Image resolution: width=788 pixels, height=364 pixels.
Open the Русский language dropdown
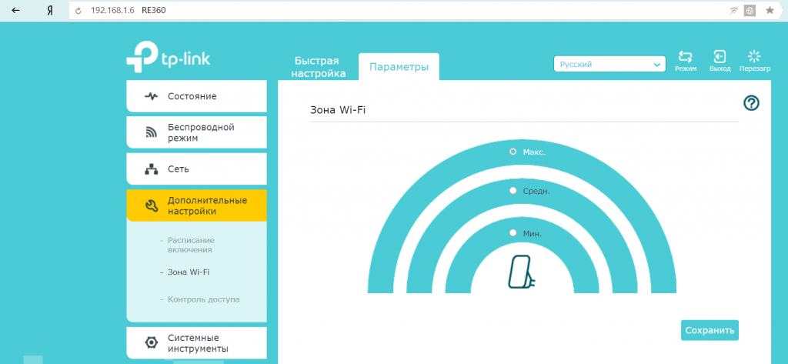click(609, 65)
